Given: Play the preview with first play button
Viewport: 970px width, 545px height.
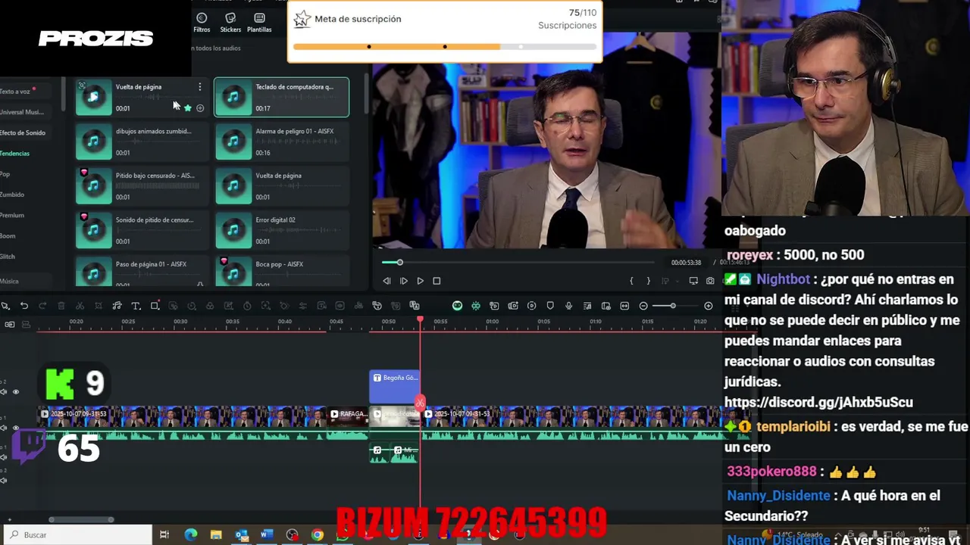Looking at the screenshot, I should point(403,281).
